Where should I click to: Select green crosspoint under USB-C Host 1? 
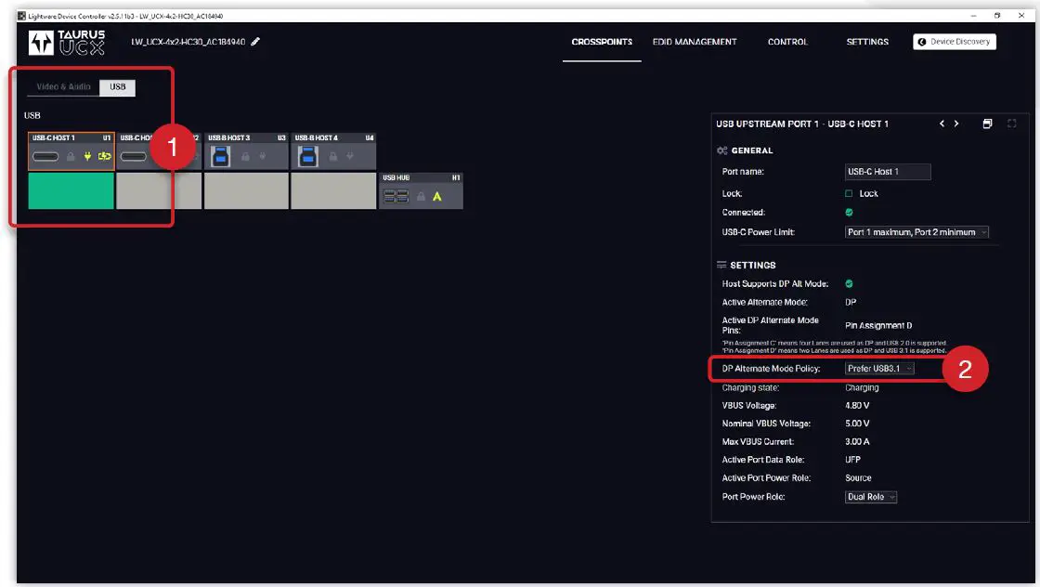(71, 191)
